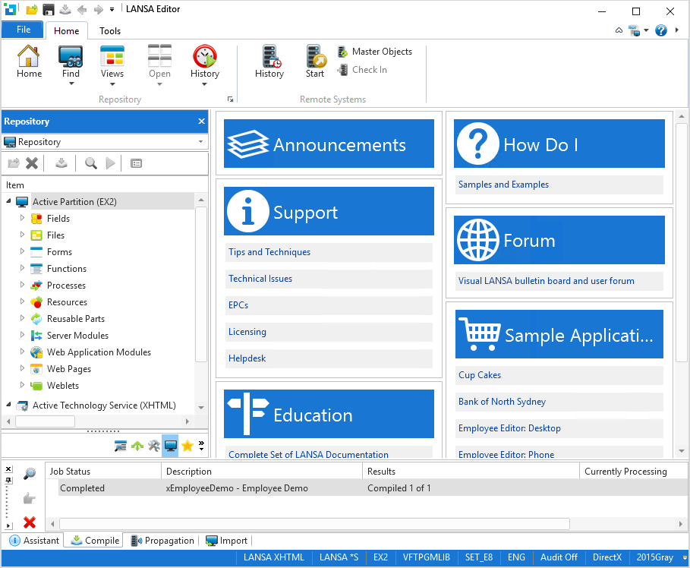Click the hammer and wrench tools icon
The width and height of the screenshot is (690, 568).
(154, 446)
